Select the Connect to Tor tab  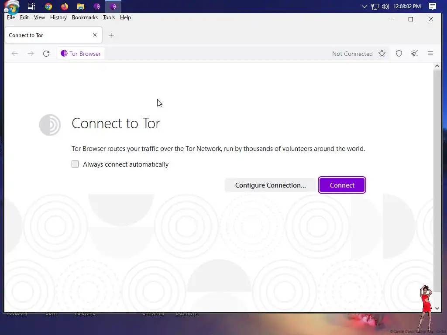tap(53, 35)
